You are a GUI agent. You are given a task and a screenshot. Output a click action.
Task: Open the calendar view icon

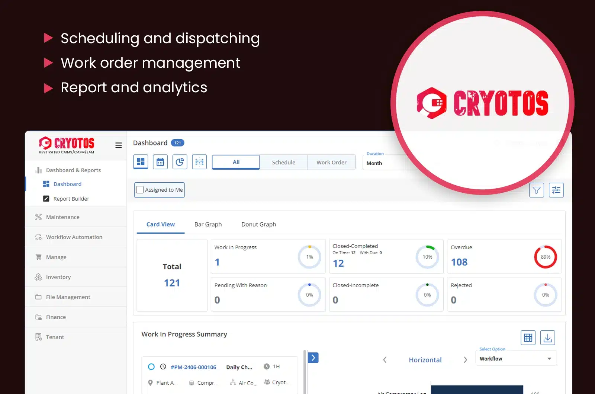(160, 162)
